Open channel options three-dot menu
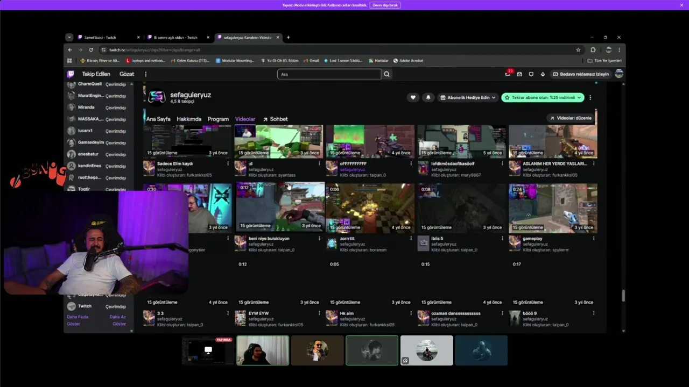Viewport: 689px width, 387px height. point(590,97)
